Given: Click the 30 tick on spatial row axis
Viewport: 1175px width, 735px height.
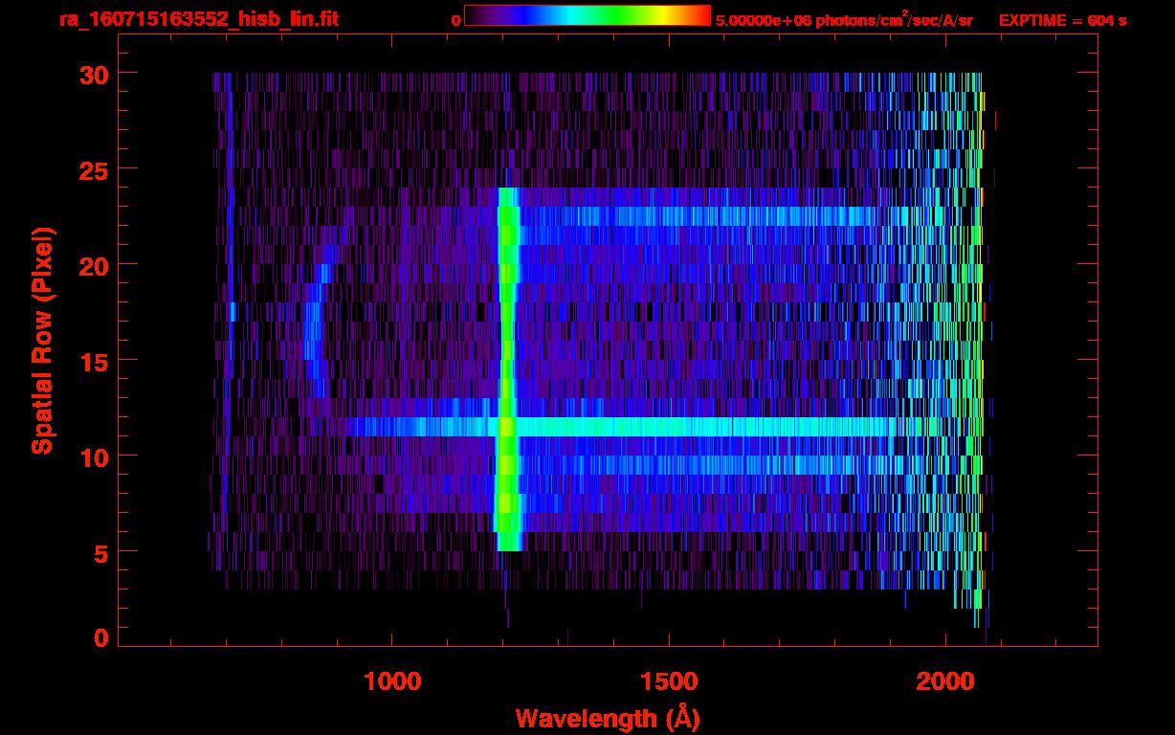Looking at the screenshot, I should [94, 74].
